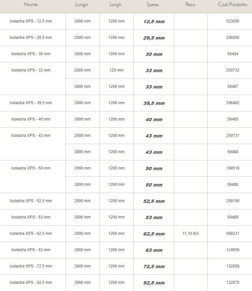Screen dimensions: 252x291
Task: Click the Largh. column header
Action: (116, 5)
